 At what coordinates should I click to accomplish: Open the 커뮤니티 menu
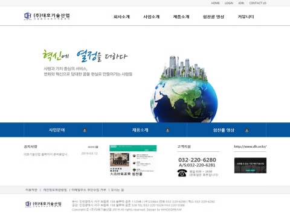coord(246,17)
